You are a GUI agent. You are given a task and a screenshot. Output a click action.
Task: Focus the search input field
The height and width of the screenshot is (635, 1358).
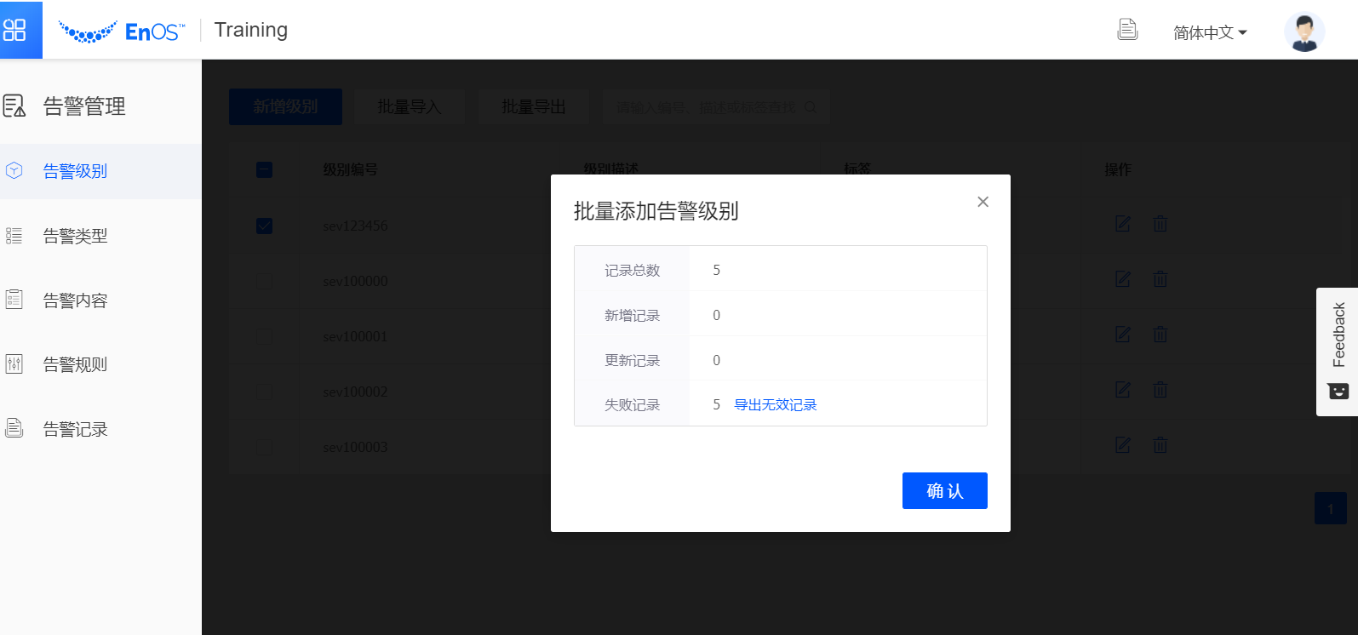[716, 107]
